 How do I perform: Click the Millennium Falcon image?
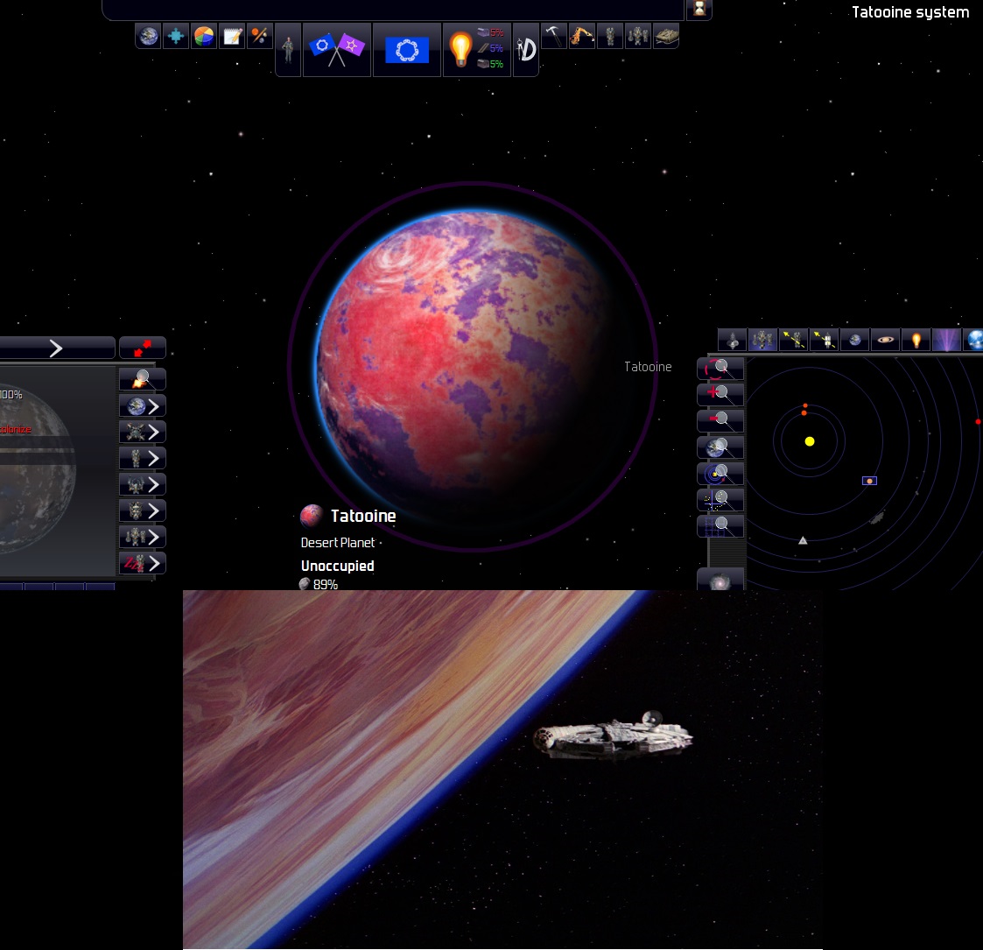614,735
